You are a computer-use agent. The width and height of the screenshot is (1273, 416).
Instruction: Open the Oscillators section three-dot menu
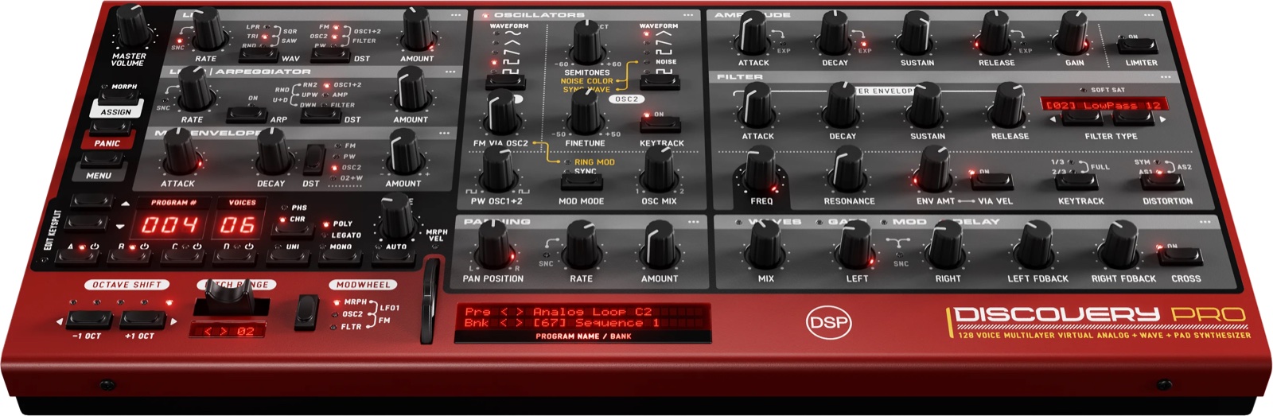coord(687,15)
